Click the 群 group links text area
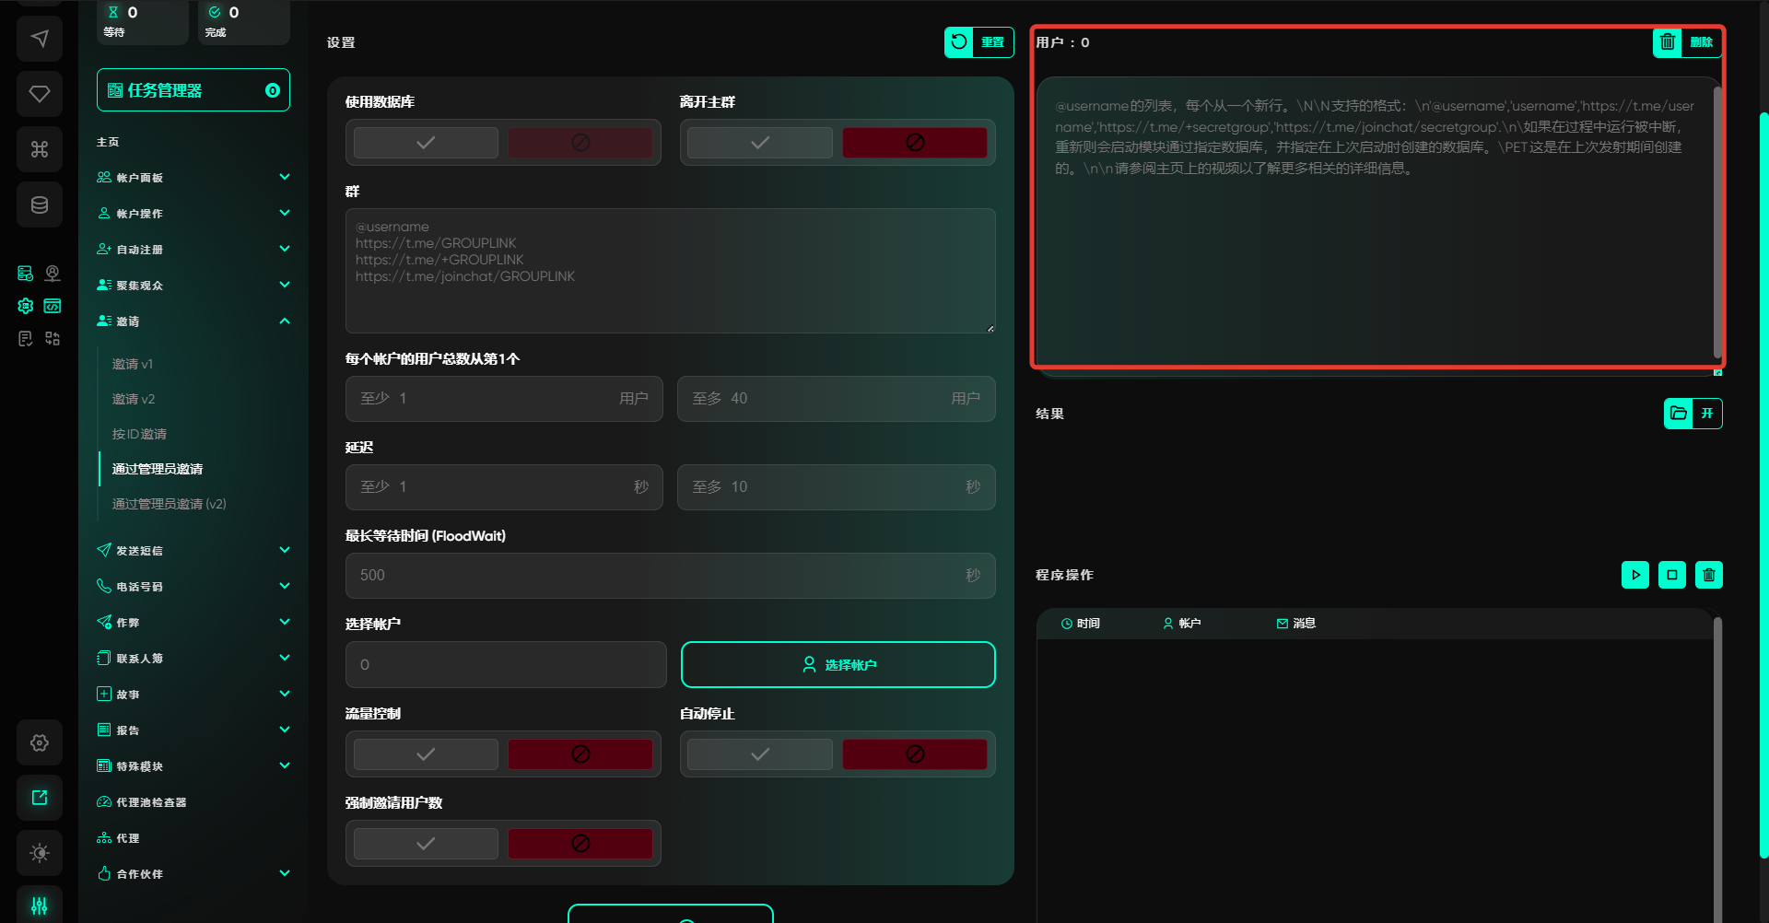 click(670, 271)
